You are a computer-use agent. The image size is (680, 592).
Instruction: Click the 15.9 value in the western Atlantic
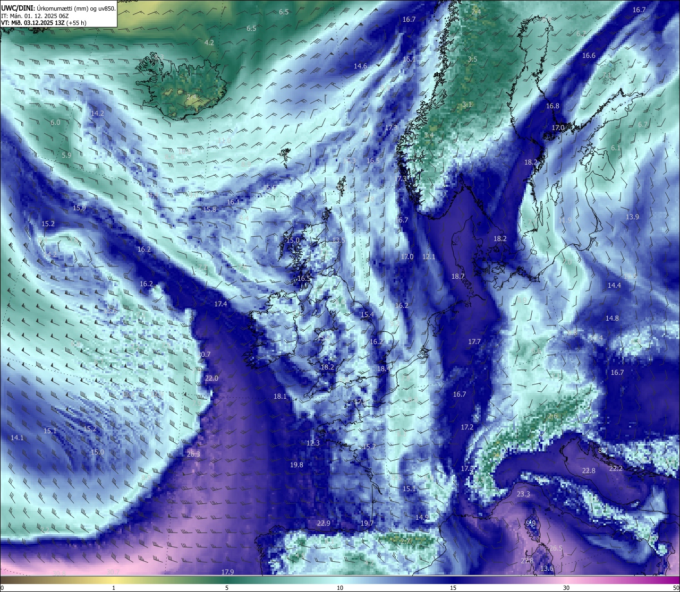[x=79, y=208]
